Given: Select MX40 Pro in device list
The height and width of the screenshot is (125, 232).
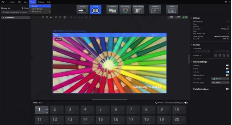Looking at the screenshot, I should (16, 18).
